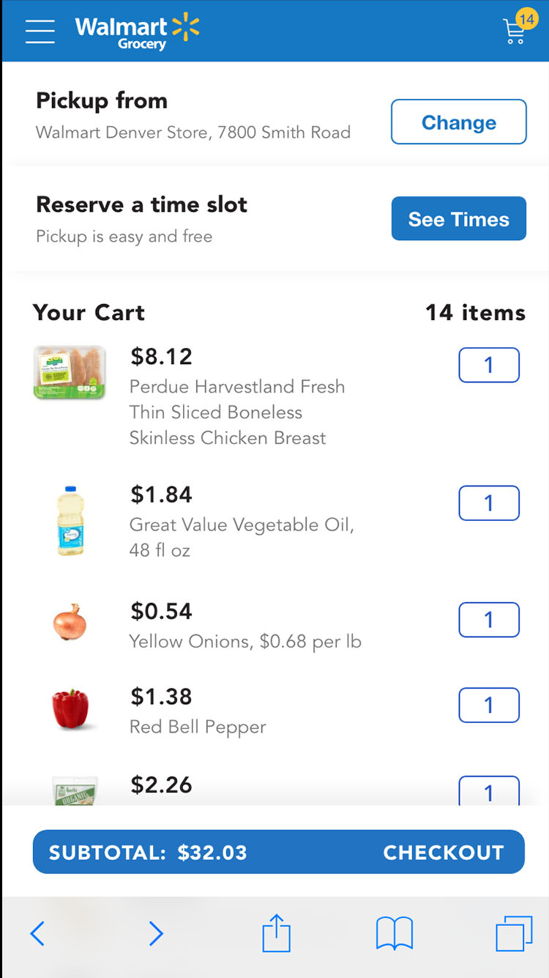549x978 pixels.
Task: Proceed to checkout
Action: [x=443, y=853]
